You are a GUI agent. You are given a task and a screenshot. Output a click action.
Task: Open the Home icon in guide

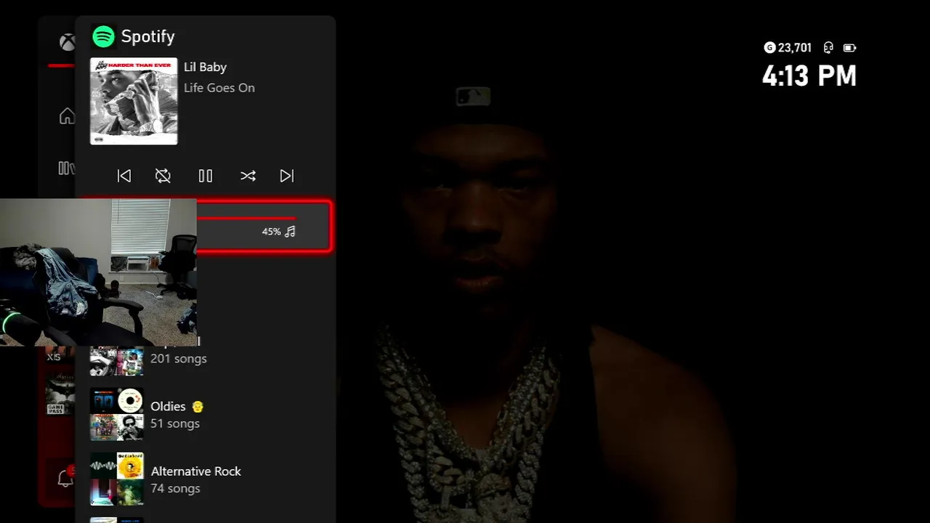coord(67,116)
